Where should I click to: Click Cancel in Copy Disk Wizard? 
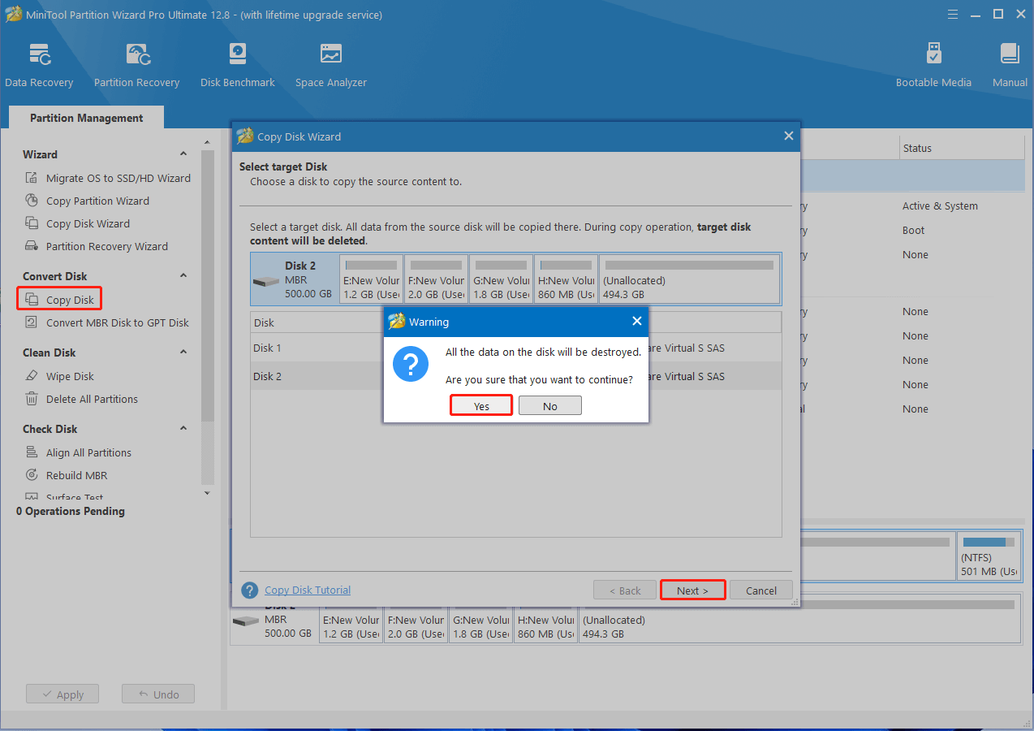(761, 590)
